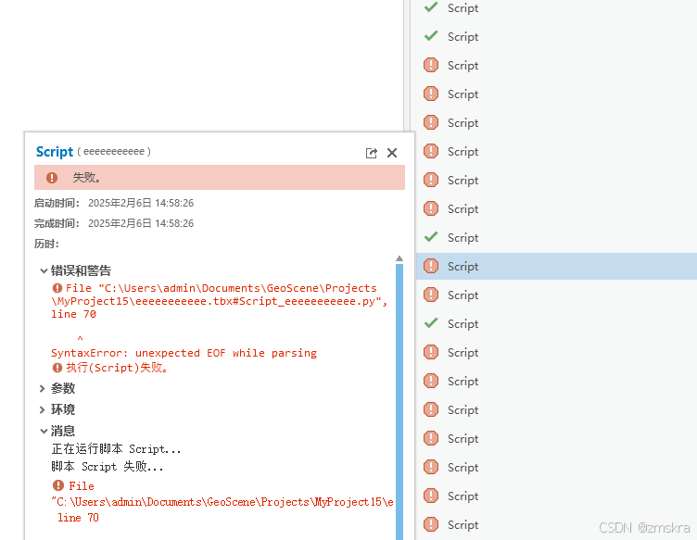This screenshot has width=697, height=540.
Task: Expand the 参数 section
Action: 43,389
